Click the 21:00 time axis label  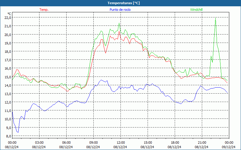point(202,143)
